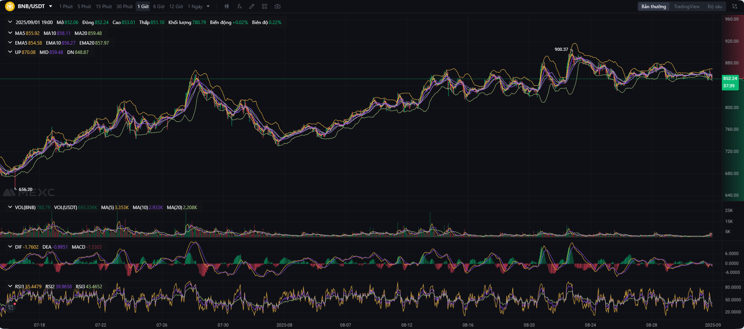Toggle fullscreen chart icon
This screenshot has height=329, width=744.
pyautogui.click(x=735, y=6)
